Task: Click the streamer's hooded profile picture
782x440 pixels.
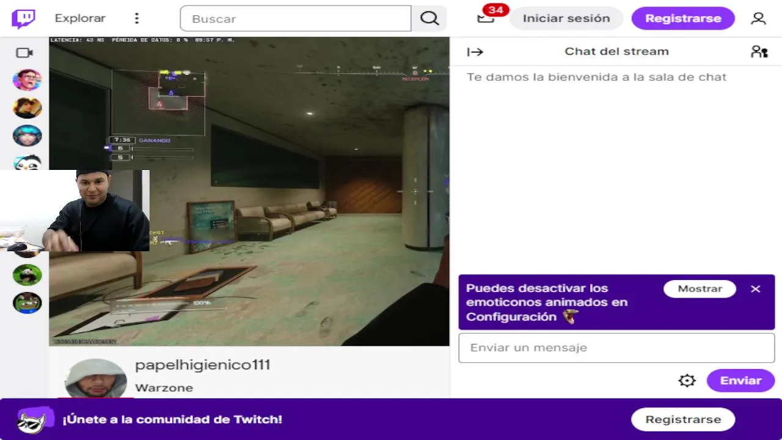Action: 95,378
